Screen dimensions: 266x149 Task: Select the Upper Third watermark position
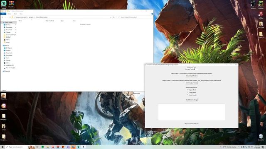[x=191, y=90]
